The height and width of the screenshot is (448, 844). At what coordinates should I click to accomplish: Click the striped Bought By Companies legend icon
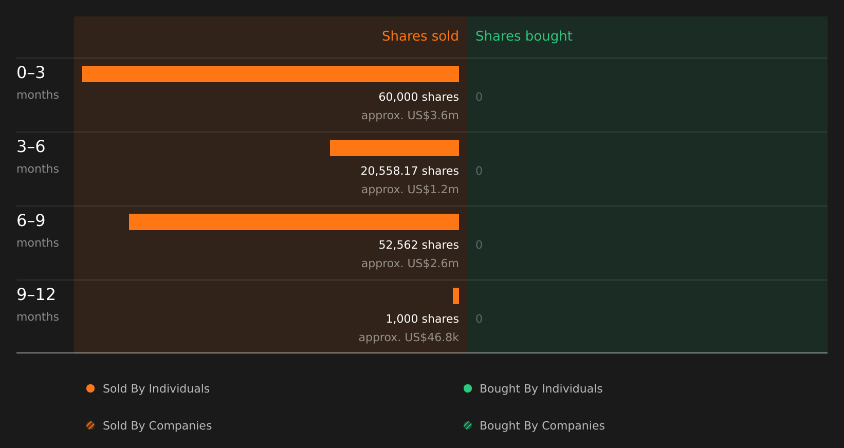[x=468, y=425]
